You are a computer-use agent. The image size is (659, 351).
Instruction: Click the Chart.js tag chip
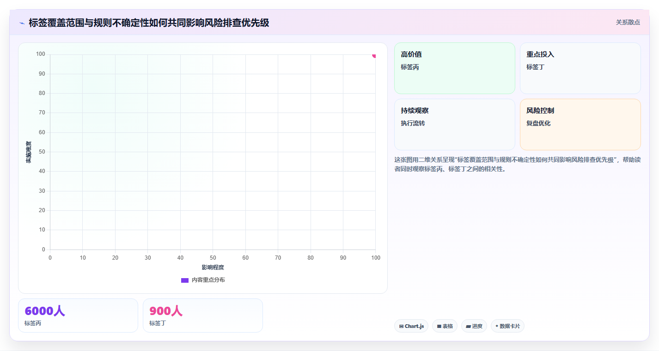(x=411, y=326)
